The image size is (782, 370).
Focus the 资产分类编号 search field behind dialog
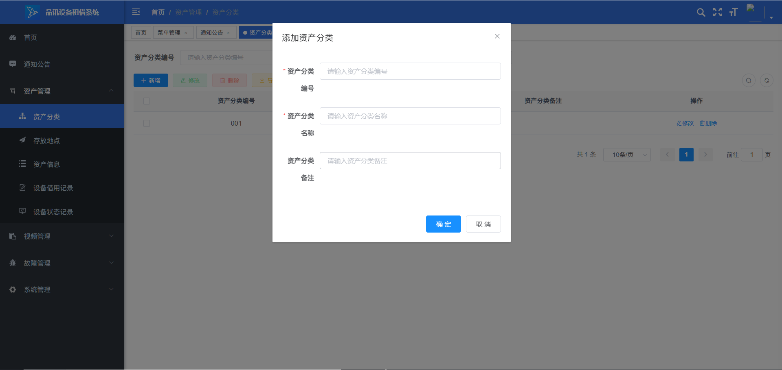pyautogui.click(x=226, y=58)
